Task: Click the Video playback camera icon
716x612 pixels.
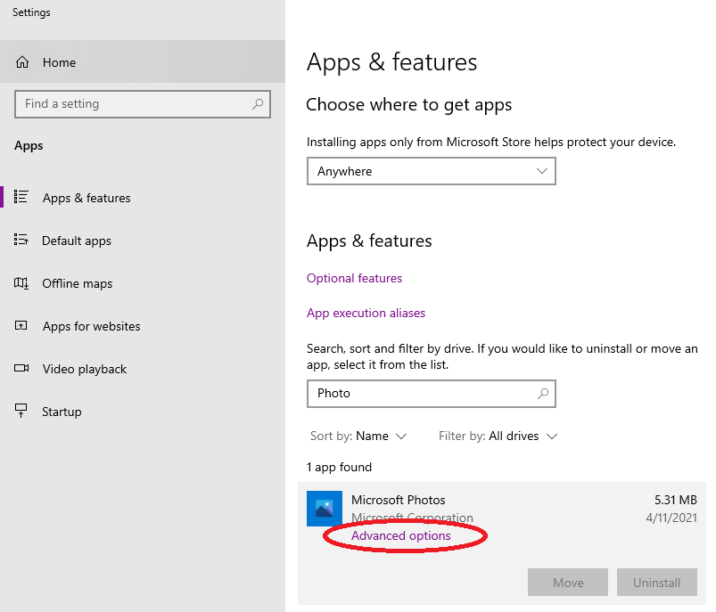Action: click(21, 368)
